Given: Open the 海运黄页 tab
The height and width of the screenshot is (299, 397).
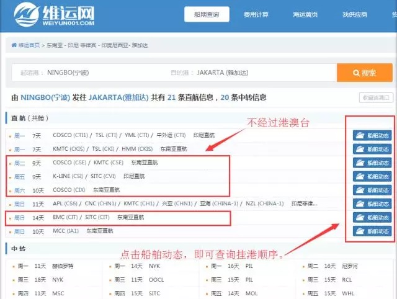Looking at the screenshot, I should click(305, 14).
